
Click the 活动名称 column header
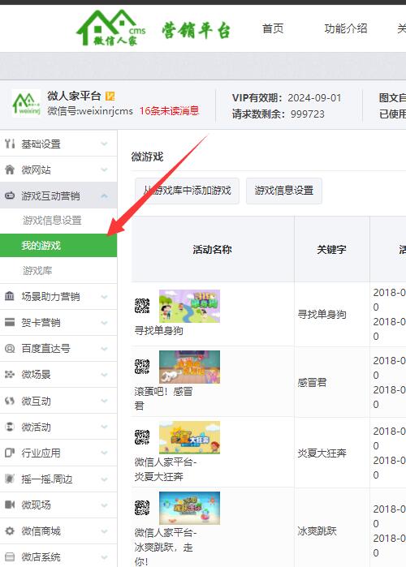[x=213, y=250]
